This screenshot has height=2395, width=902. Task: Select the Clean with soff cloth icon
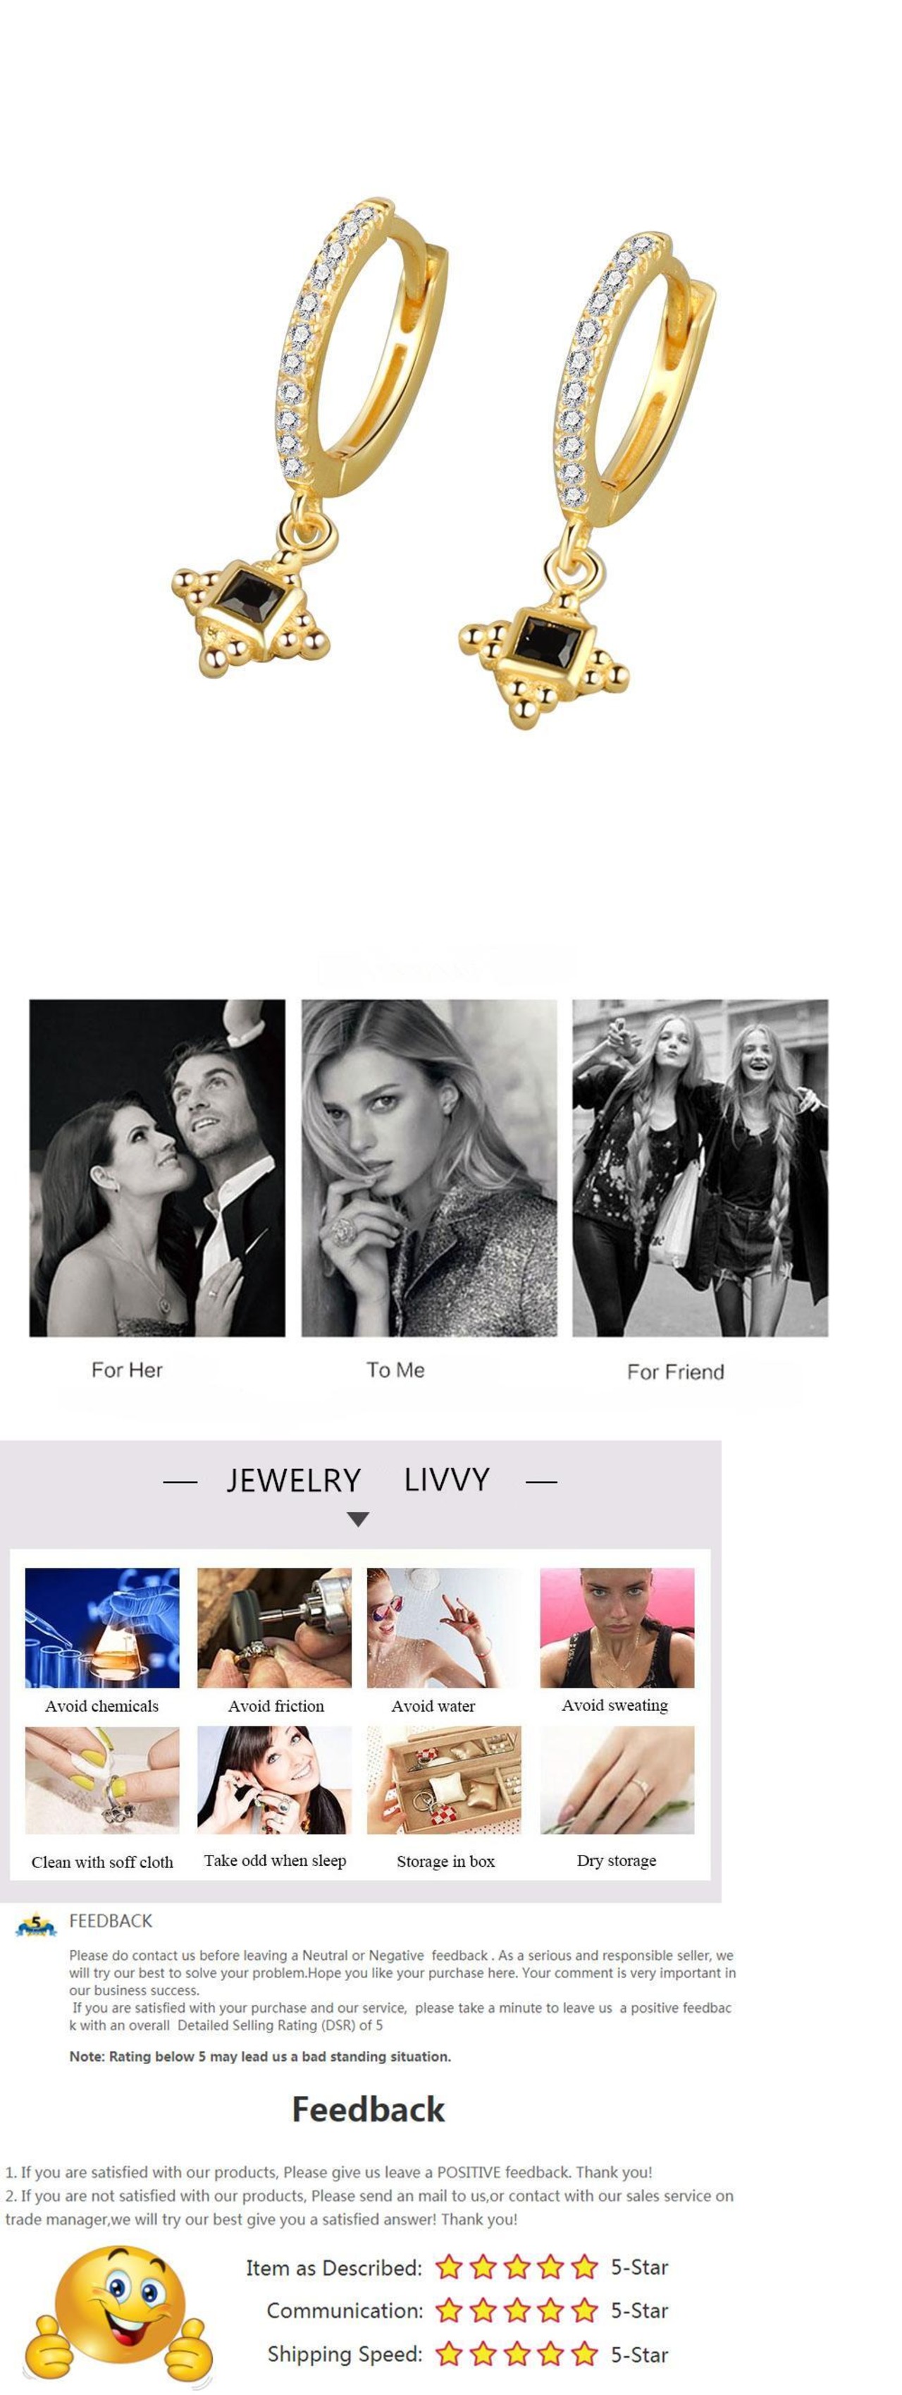tap(102, 1779)
